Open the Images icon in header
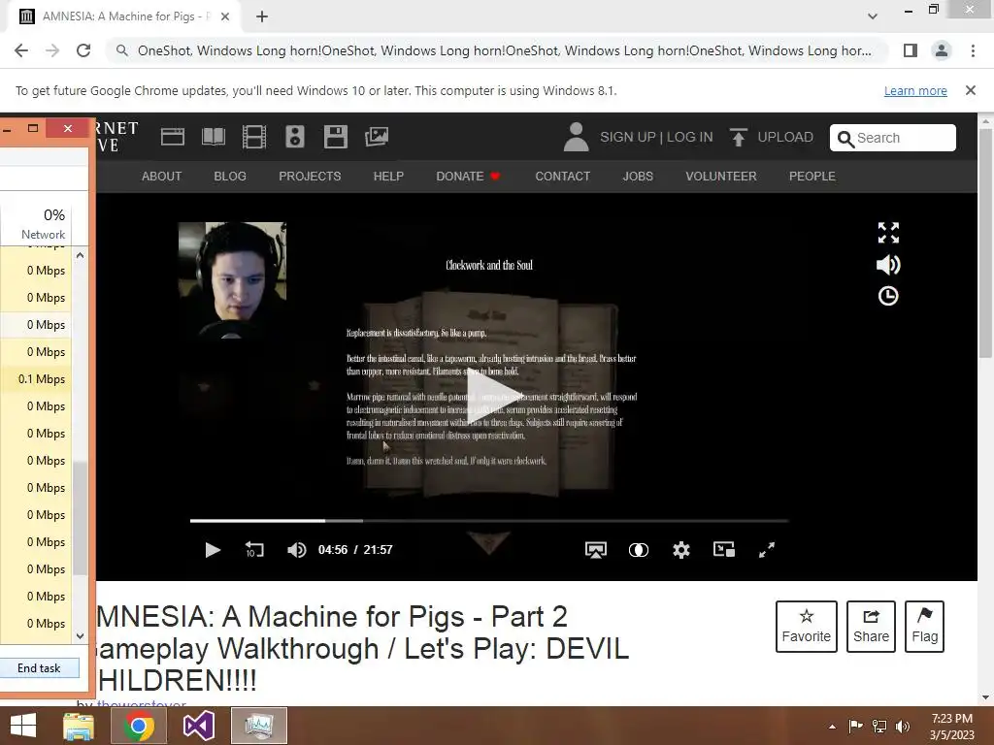 (x=377, y=137)
